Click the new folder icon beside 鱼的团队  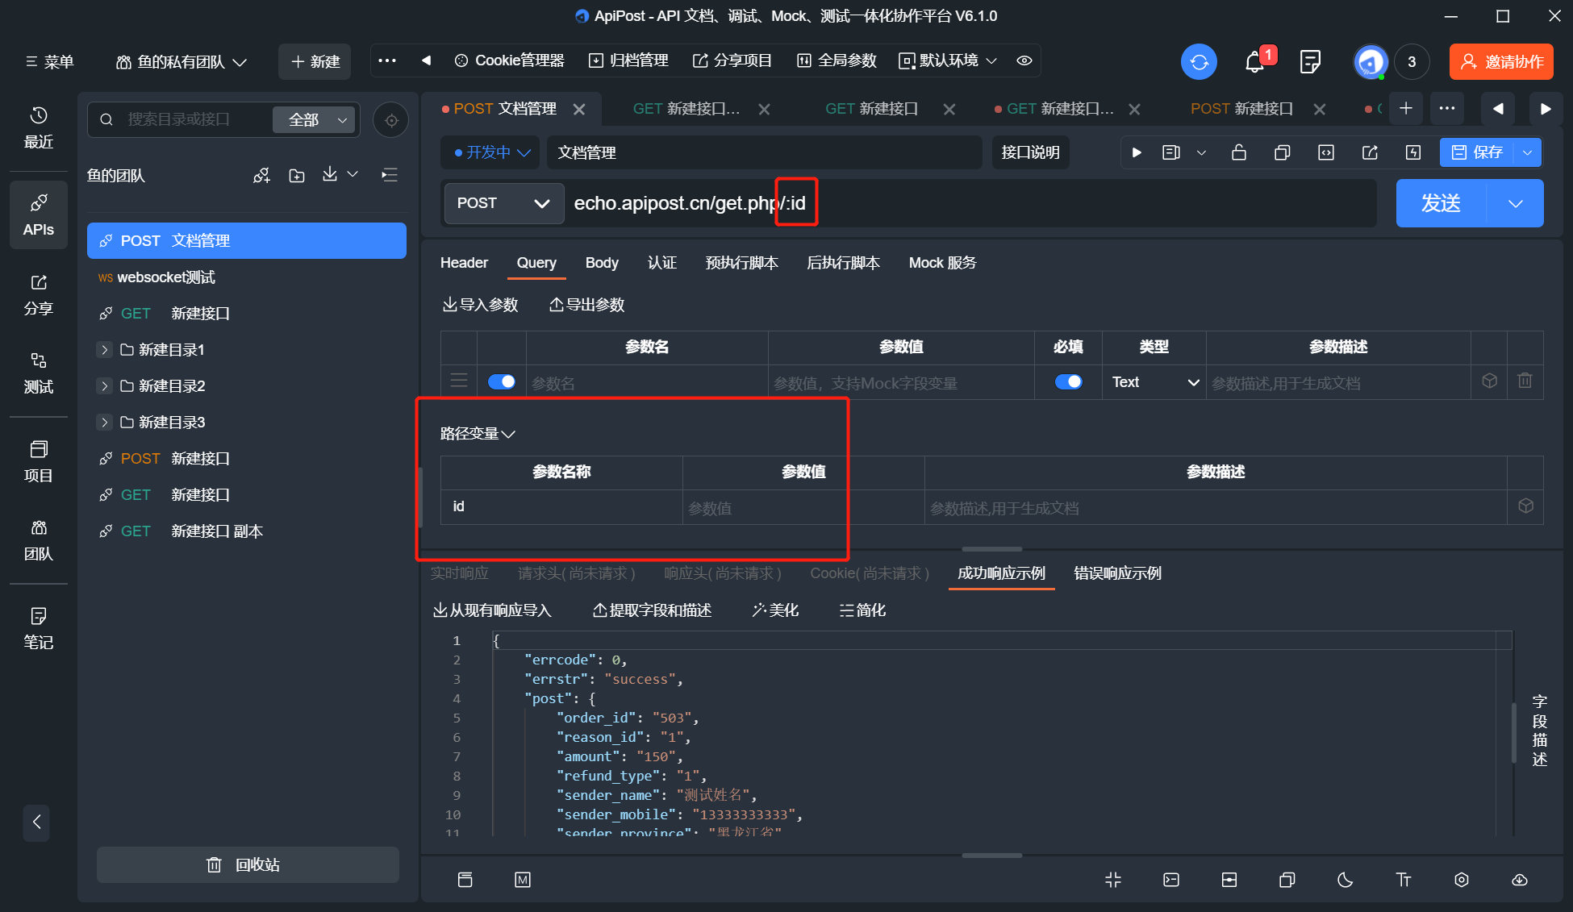click(297, 176)
